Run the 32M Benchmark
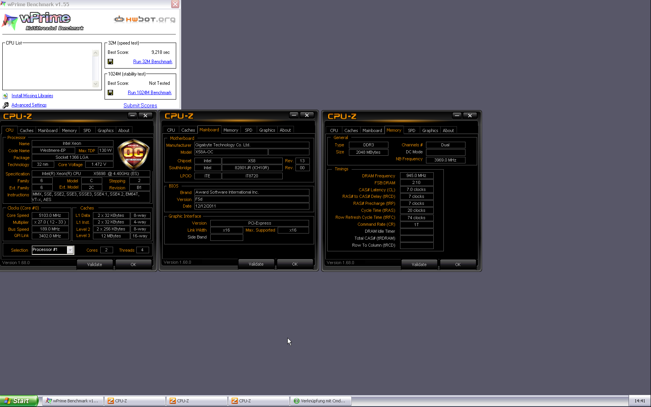The height and width of the screenshot is (407, 651). pyautogui.click(x=153, y=62)
